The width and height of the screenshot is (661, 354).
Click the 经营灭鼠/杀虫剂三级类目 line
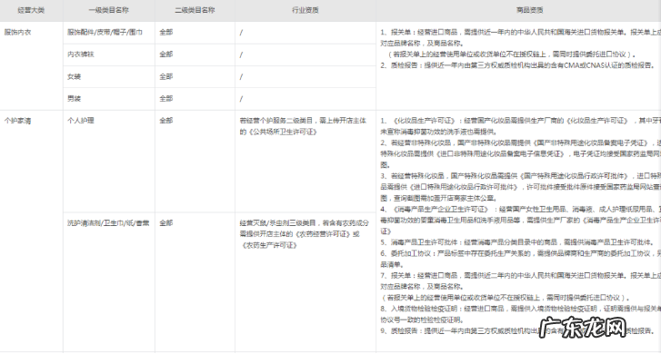pos(304,223)
